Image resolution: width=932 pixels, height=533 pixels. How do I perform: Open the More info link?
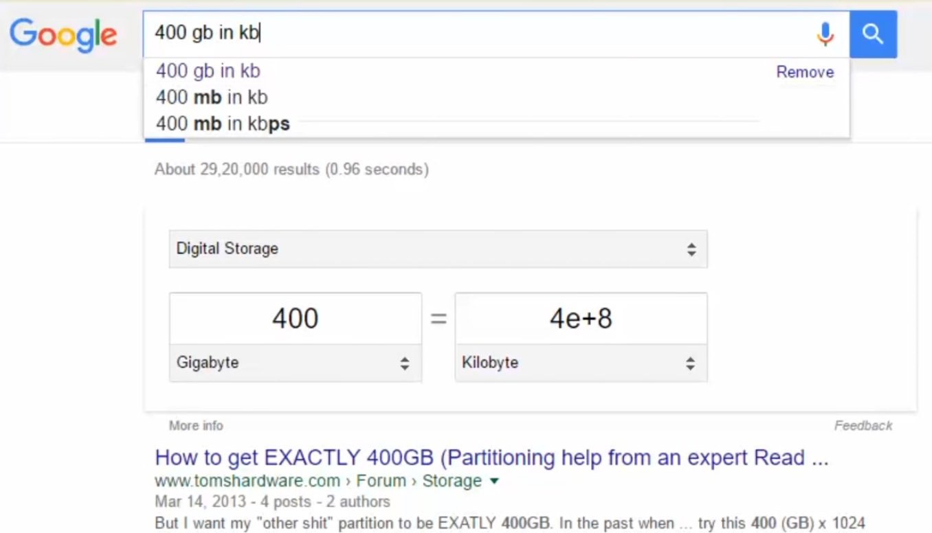coord(196,426)
